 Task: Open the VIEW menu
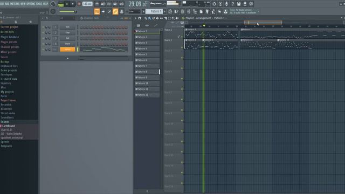[x=23, y=4]
